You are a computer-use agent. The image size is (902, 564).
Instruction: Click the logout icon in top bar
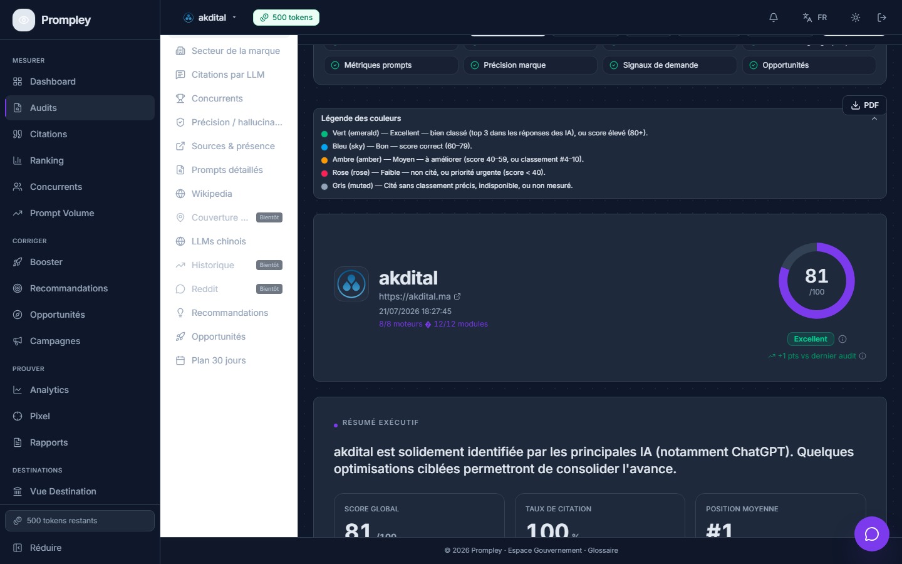(882, 18)
